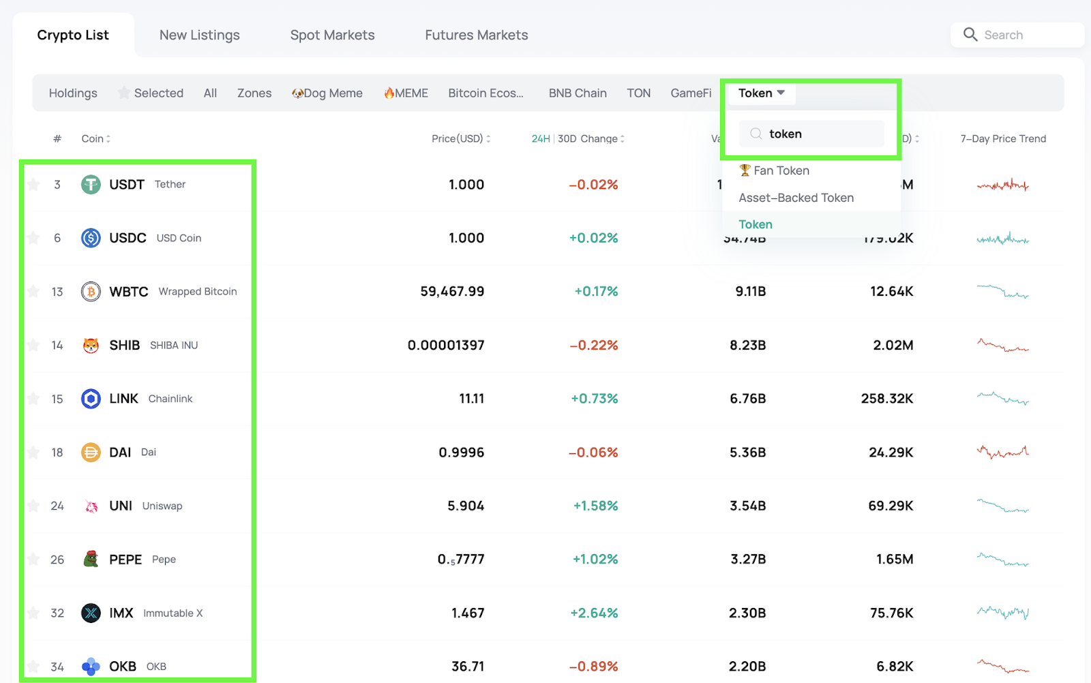Image resolution: width=1091 pixels, height=683 pixels.
Task: Click the PEPE frog icon
Action: click(x=91, y=560)
